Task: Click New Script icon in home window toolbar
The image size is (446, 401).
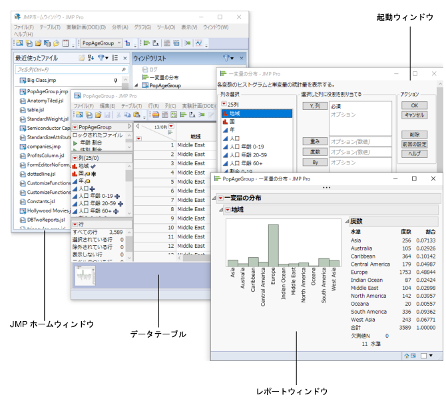Action: click(x=29, y=43)
